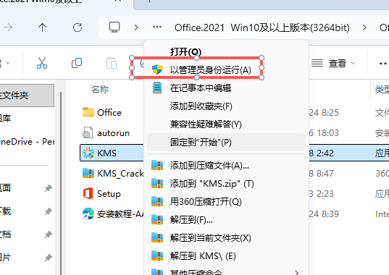389x275 pixels.
Task: Click the KMS application icon
Action: pyautogui.click(x=88, y=153)
